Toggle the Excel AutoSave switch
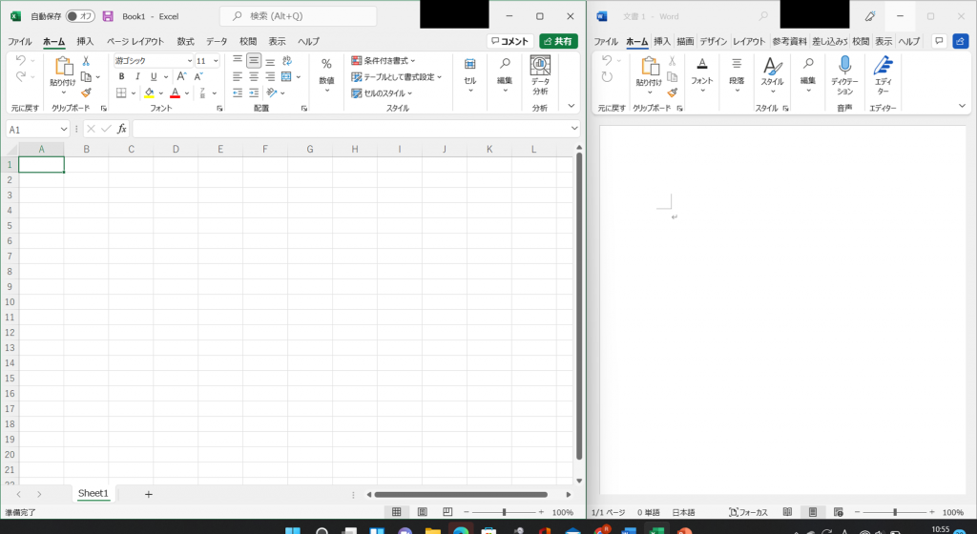Screen dimensions: 977x534 click(80, 16)
